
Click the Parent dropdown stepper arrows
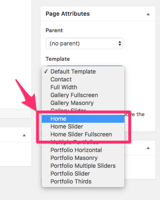pyautogui.click(x=120, y=43)
